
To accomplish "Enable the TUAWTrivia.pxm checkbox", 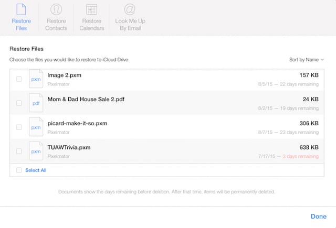I will coord(19,151).
